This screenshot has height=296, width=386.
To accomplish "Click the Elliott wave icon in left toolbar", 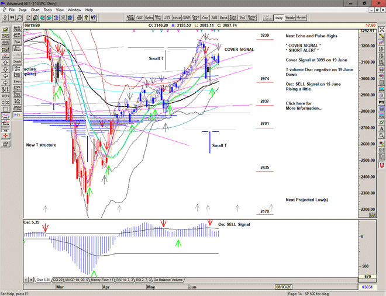I will 5,56.
